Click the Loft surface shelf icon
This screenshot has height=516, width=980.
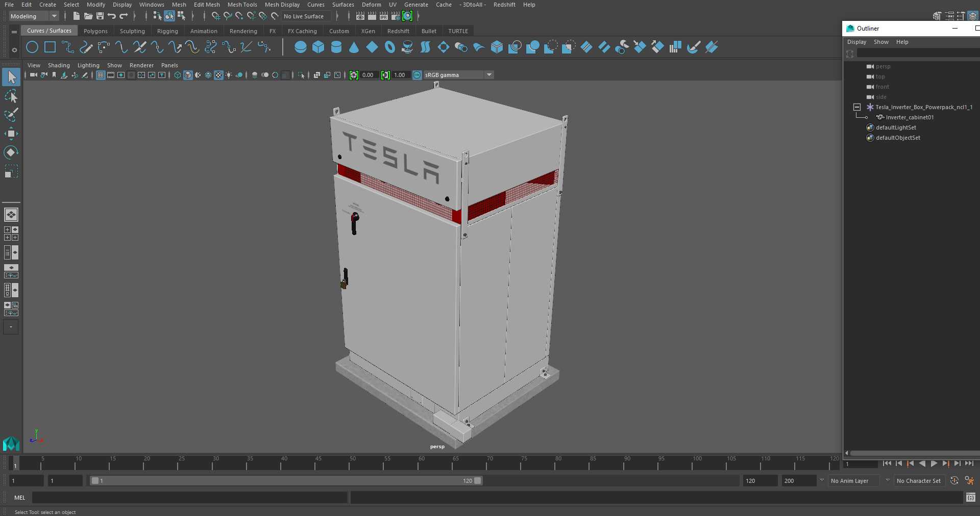point(426,47)
